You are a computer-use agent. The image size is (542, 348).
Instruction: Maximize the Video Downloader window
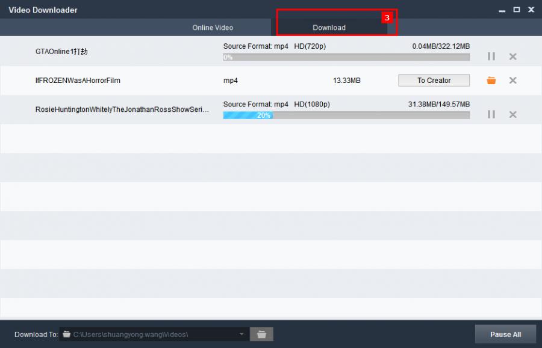(517, 10)
